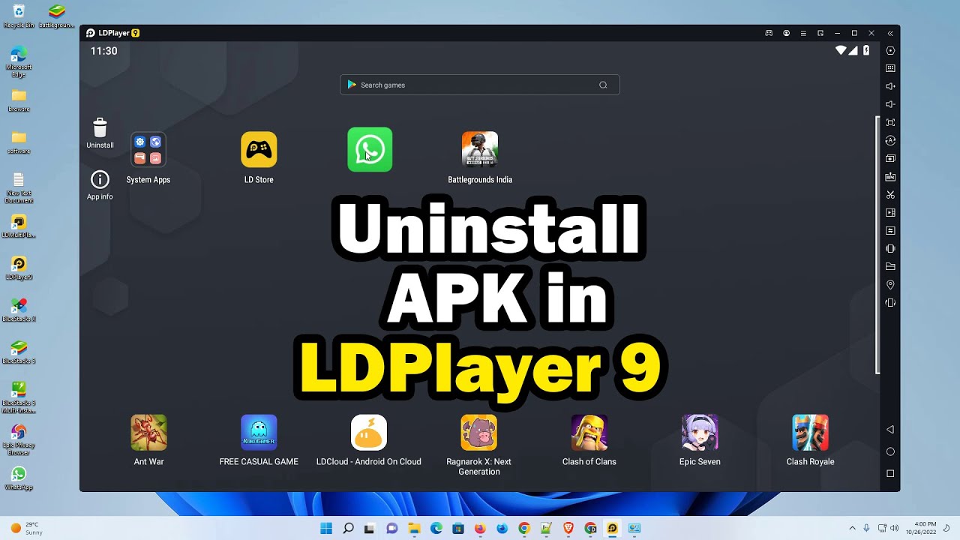Select BlueStacks X desktop shortcut

19,310
